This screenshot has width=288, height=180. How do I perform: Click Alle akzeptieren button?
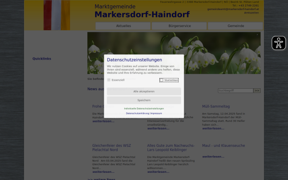pos(144,91)
